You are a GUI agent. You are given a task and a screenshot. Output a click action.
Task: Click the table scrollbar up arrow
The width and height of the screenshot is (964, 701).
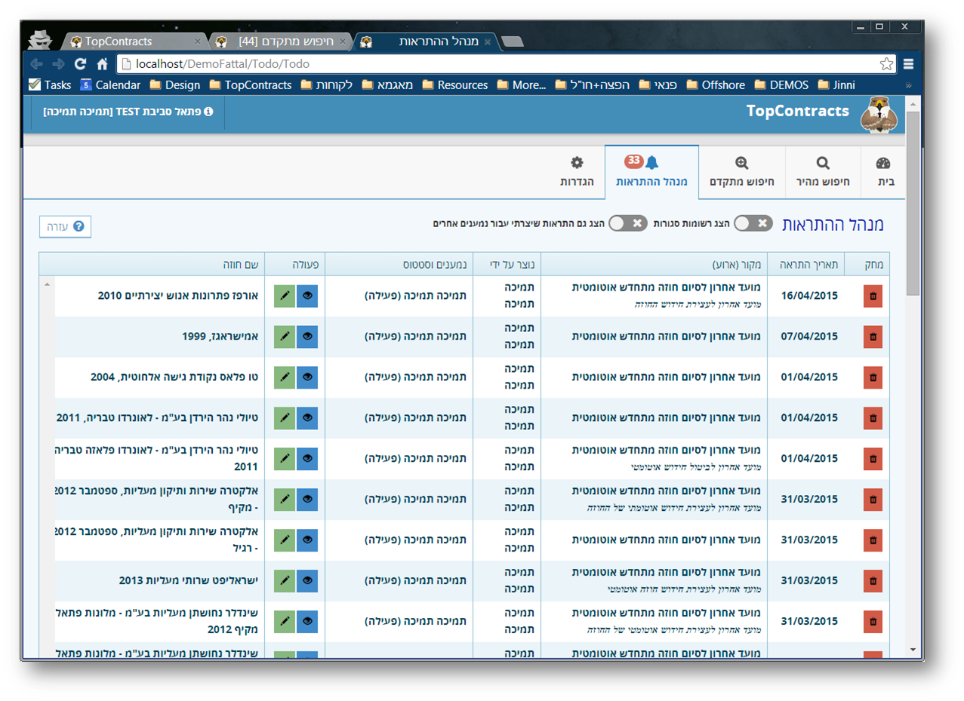coord(48,284)
